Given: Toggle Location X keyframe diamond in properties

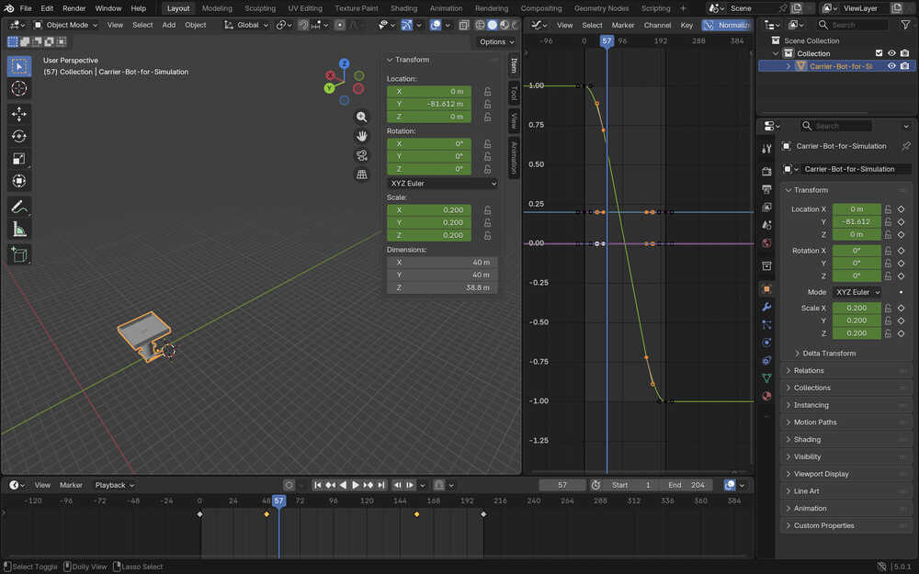Looking at the screenshot, I should [901, 209].
